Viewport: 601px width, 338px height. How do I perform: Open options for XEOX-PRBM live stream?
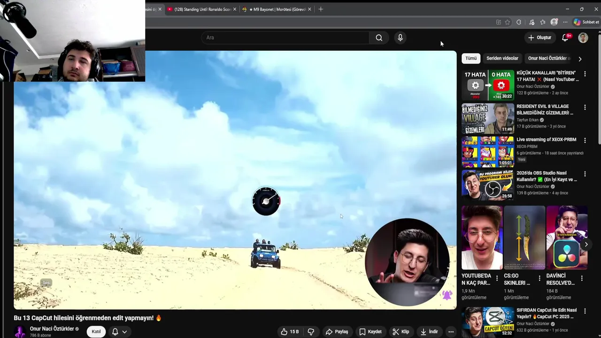pyautogui.click(x=585, y=140)
